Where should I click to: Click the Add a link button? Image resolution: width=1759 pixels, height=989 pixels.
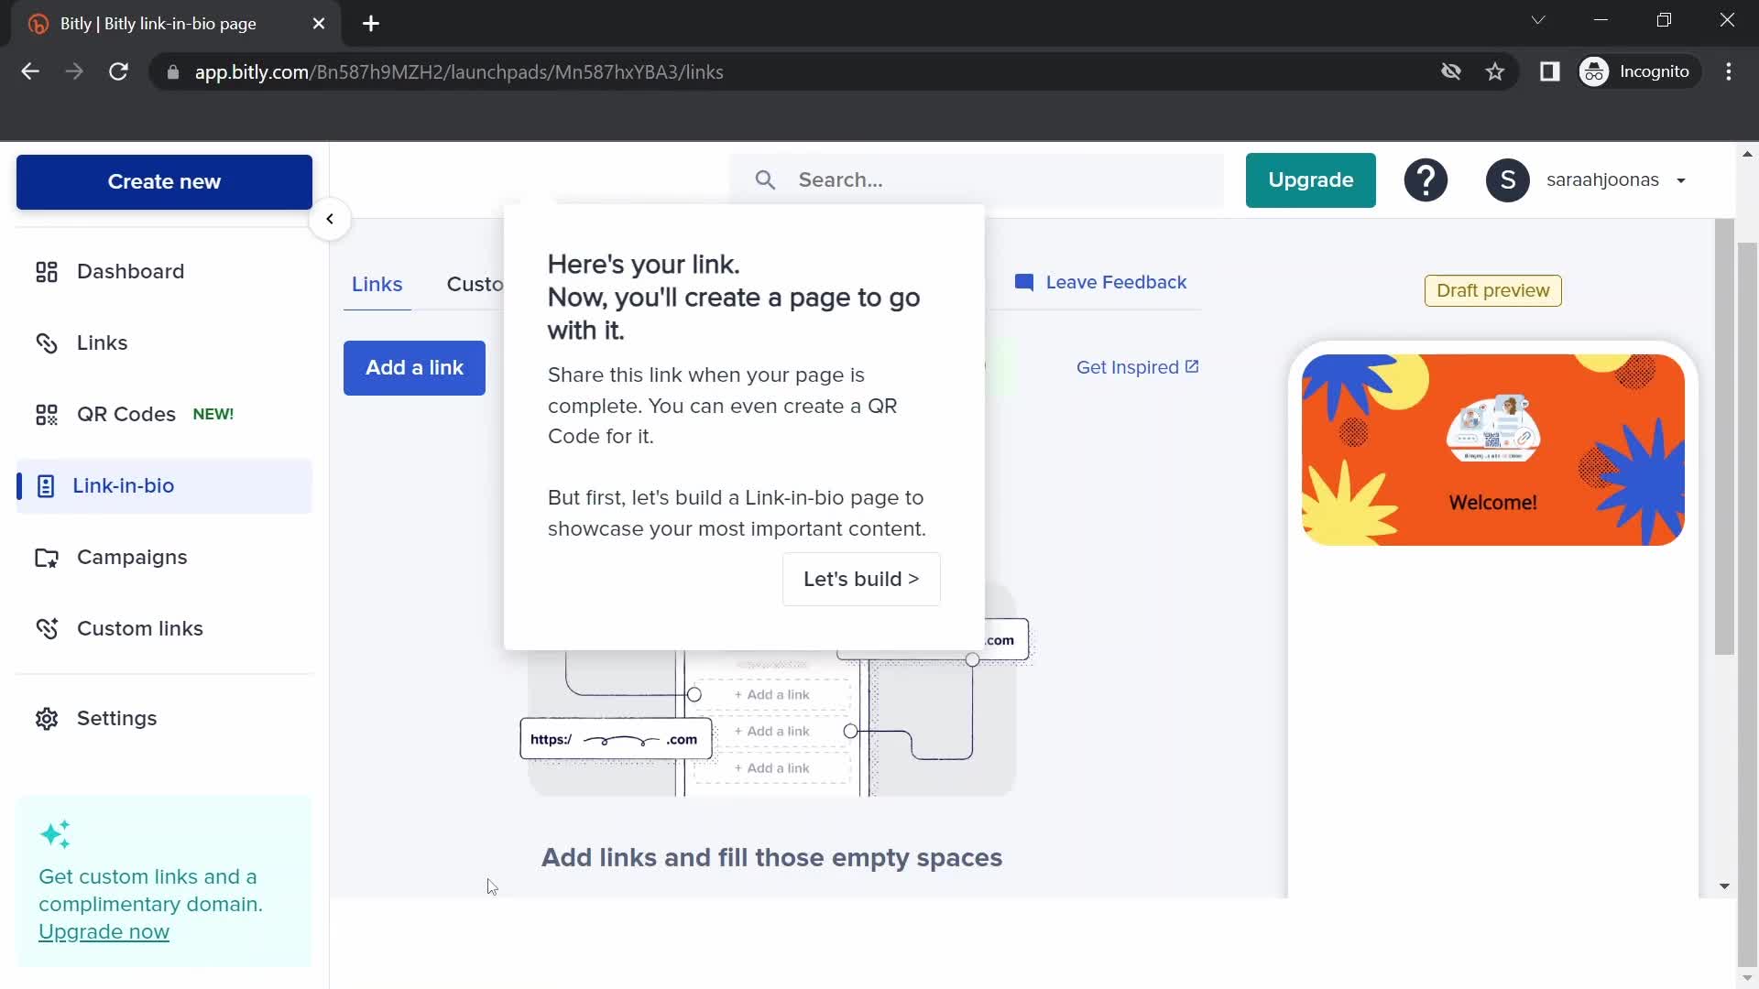416,367
